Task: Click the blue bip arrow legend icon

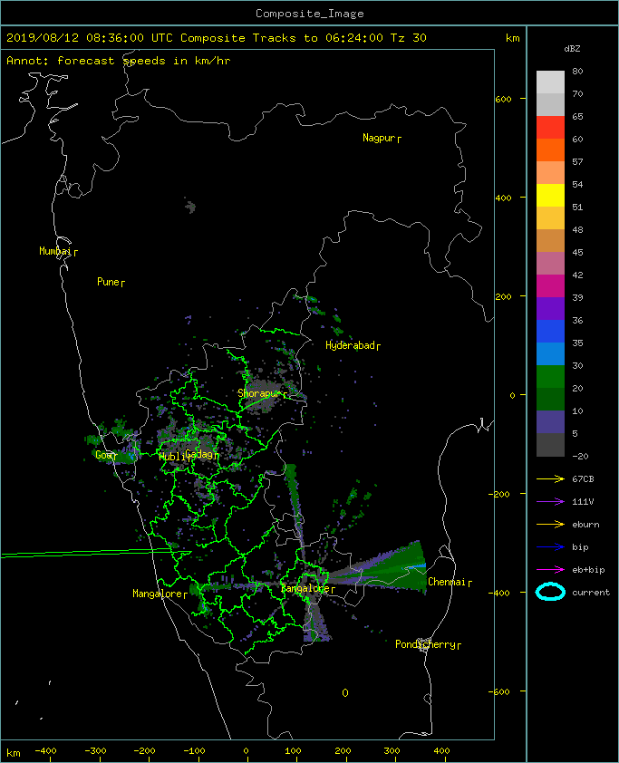Action: [550, 547]
